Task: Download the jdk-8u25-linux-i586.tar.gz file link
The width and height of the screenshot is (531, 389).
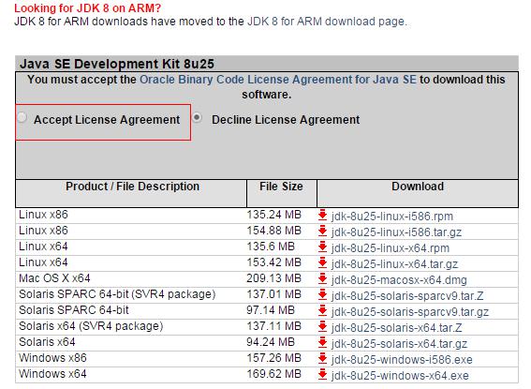Action: (x=396, y=232)
